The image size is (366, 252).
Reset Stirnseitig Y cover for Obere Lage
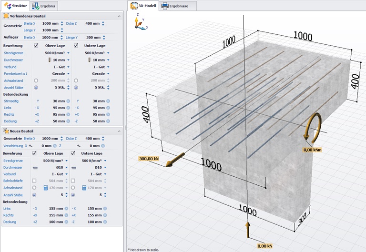(68, 101)
